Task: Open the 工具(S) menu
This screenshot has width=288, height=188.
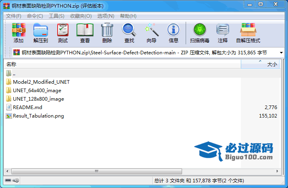Action: [x=56, y=16]
